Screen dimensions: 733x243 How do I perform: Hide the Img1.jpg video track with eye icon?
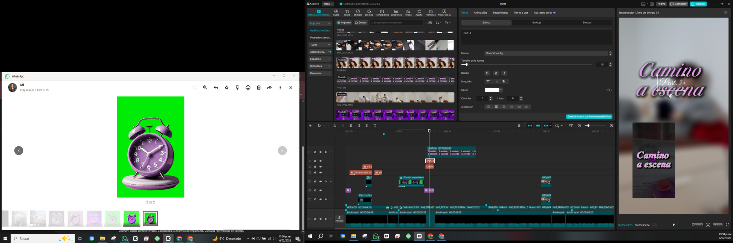321,152
